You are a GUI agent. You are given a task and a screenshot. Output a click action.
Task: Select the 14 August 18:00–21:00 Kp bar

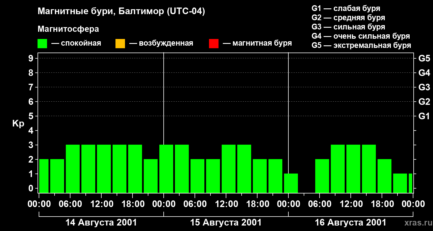click(135, 169)
